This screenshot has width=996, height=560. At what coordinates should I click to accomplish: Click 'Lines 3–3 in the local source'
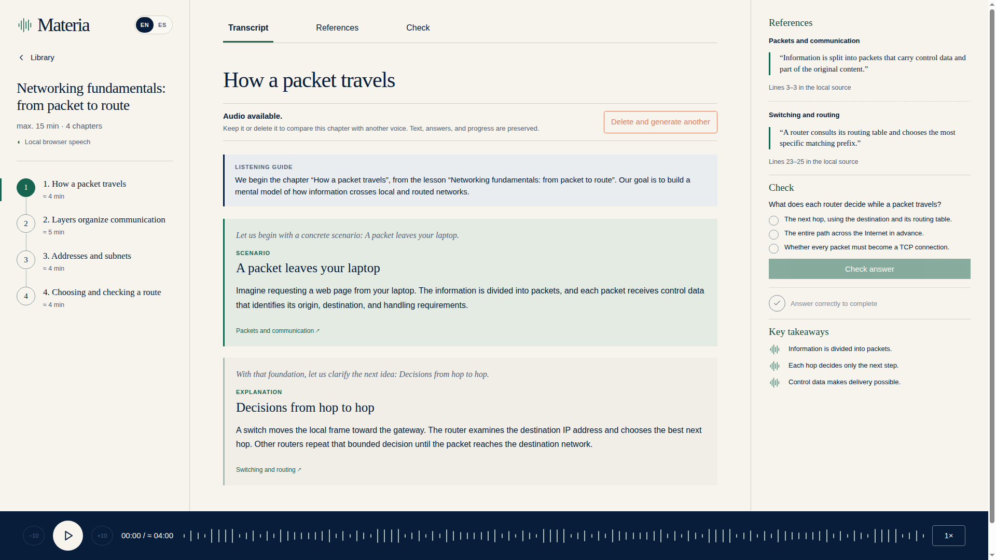coord(810,88)
